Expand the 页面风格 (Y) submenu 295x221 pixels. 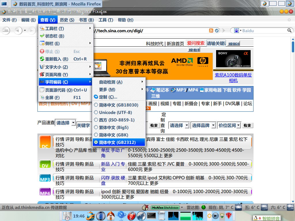65,75
